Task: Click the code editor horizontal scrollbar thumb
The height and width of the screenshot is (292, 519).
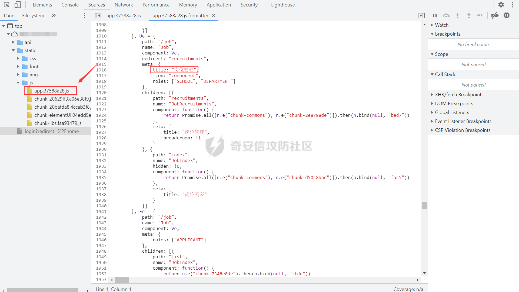Action: tap(122, 280)
